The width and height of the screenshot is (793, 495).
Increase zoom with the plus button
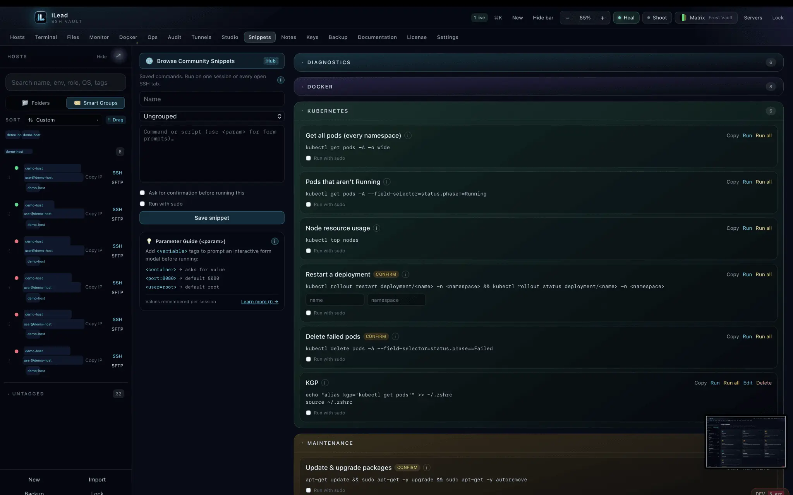click(x=602, y=18)
